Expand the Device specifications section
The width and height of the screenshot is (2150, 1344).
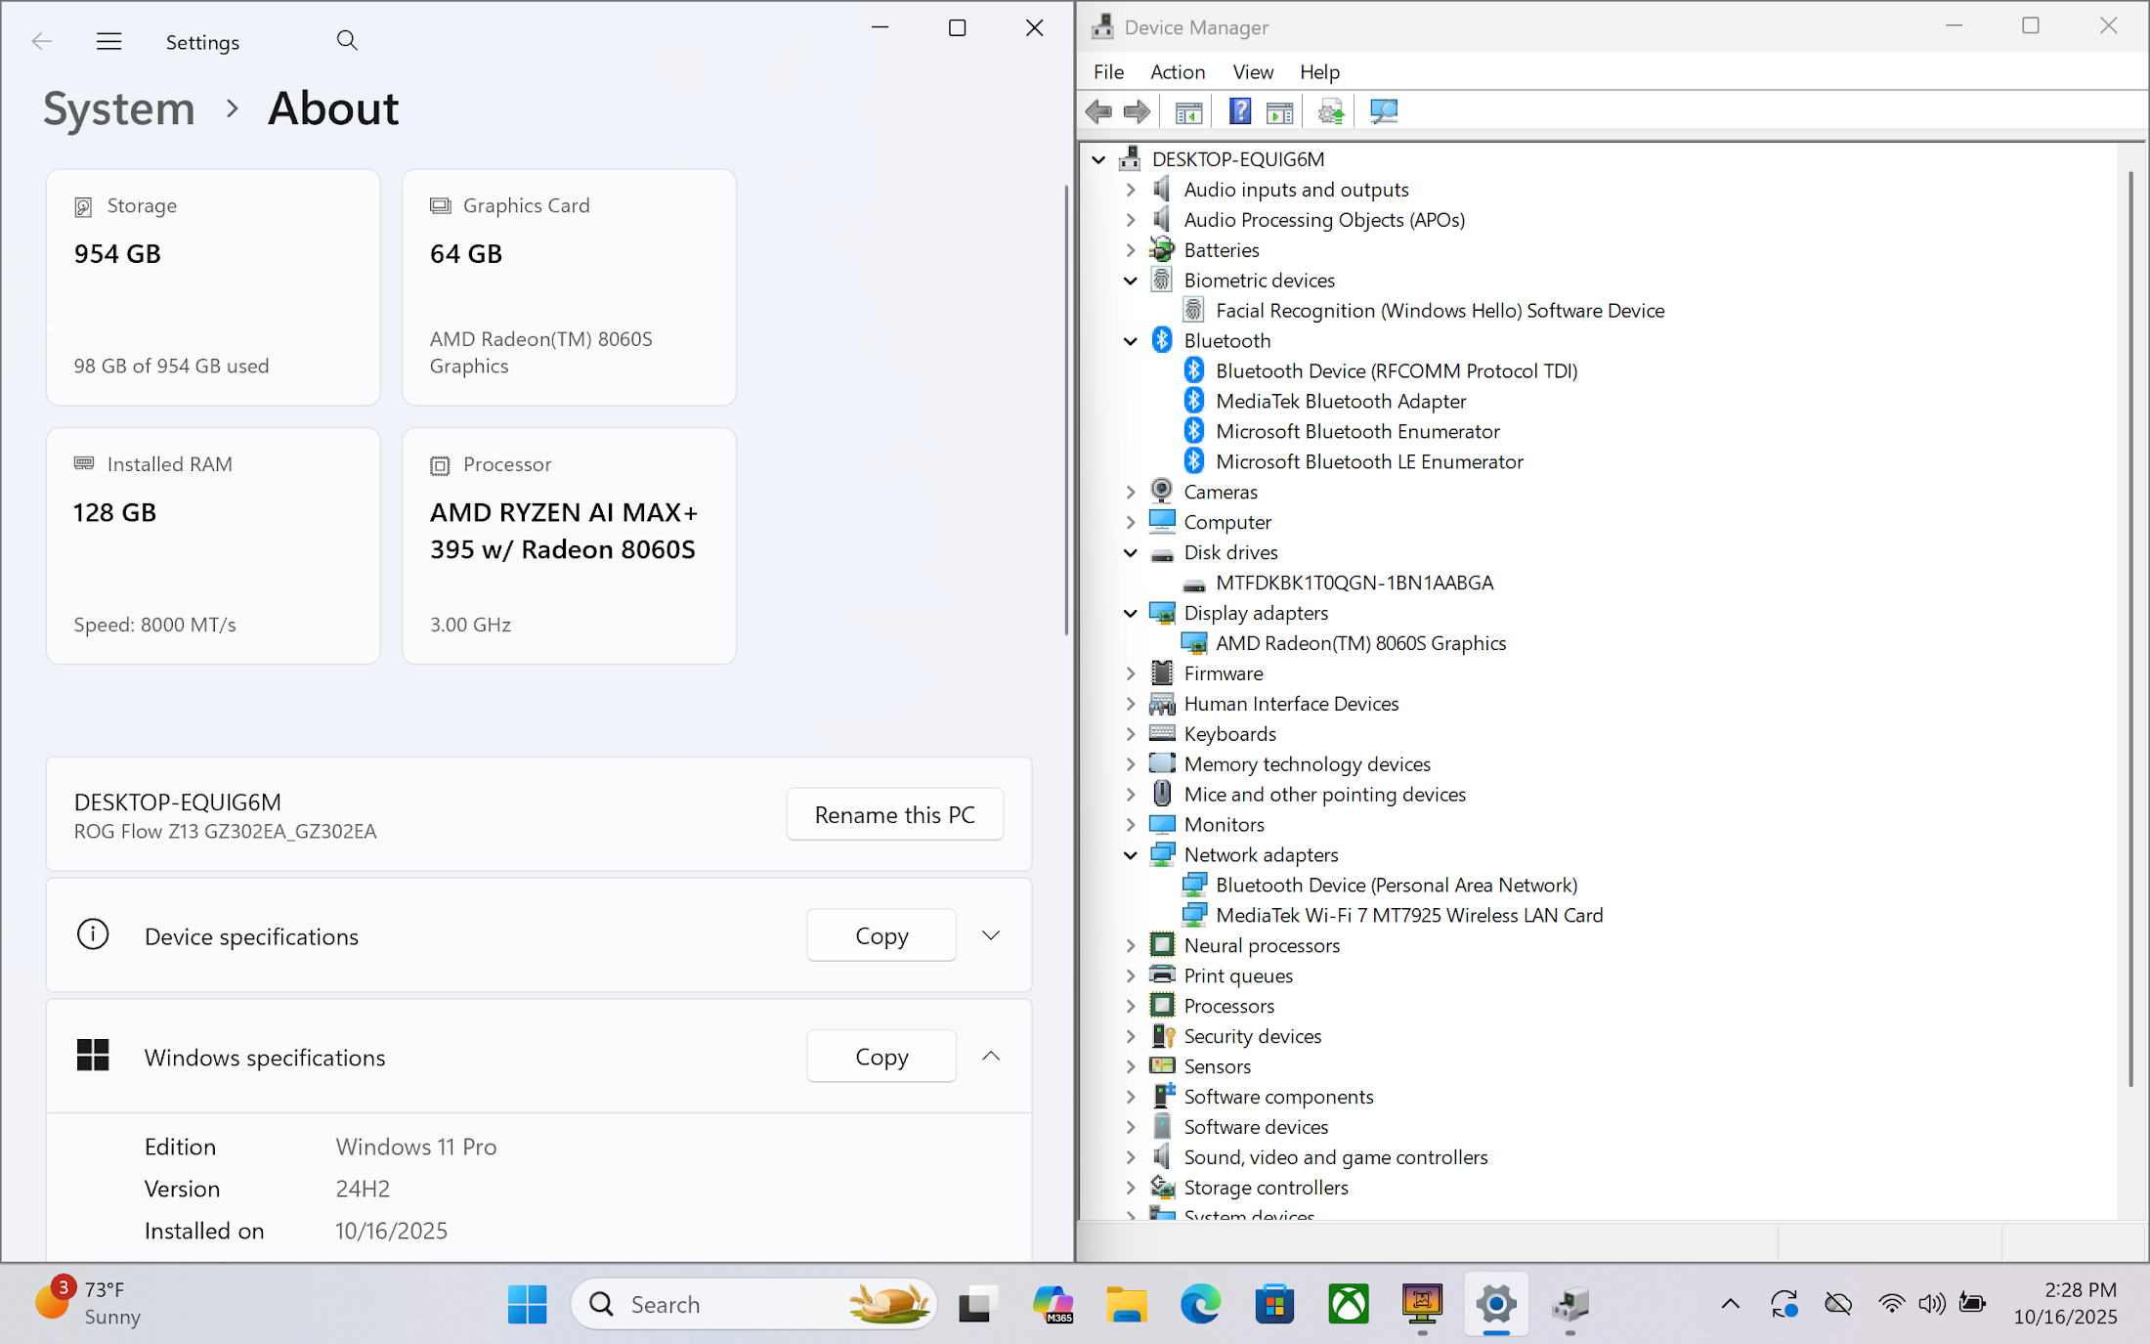click(990, 935)
